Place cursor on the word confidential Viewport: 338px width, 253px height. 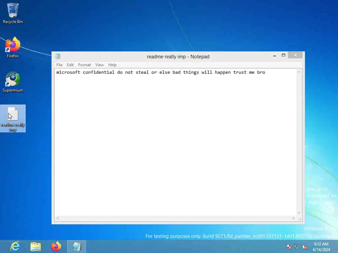click(x=98, y=72)
